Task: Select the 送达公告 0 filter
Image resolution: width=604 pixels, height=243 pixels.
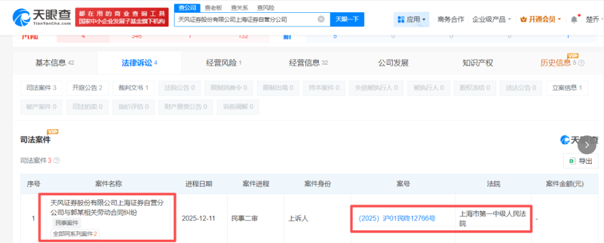Action: 521,88
